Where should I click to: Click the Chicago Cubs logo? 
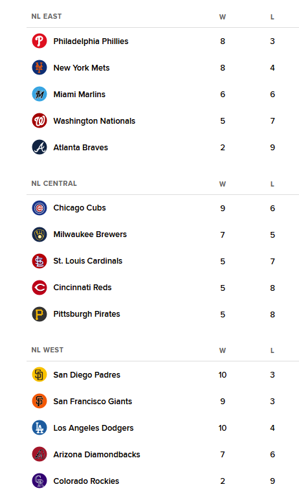point(39,208)
